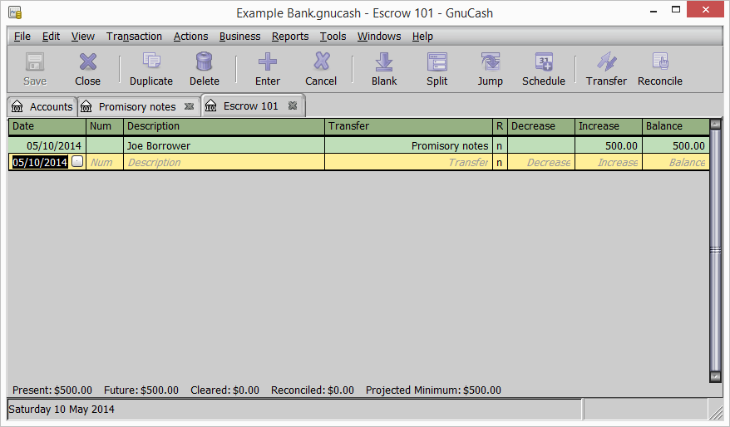The image size is (730, 427).
Task: Click the Duplicate transaction toolbar icon
Action: point(150,69)
